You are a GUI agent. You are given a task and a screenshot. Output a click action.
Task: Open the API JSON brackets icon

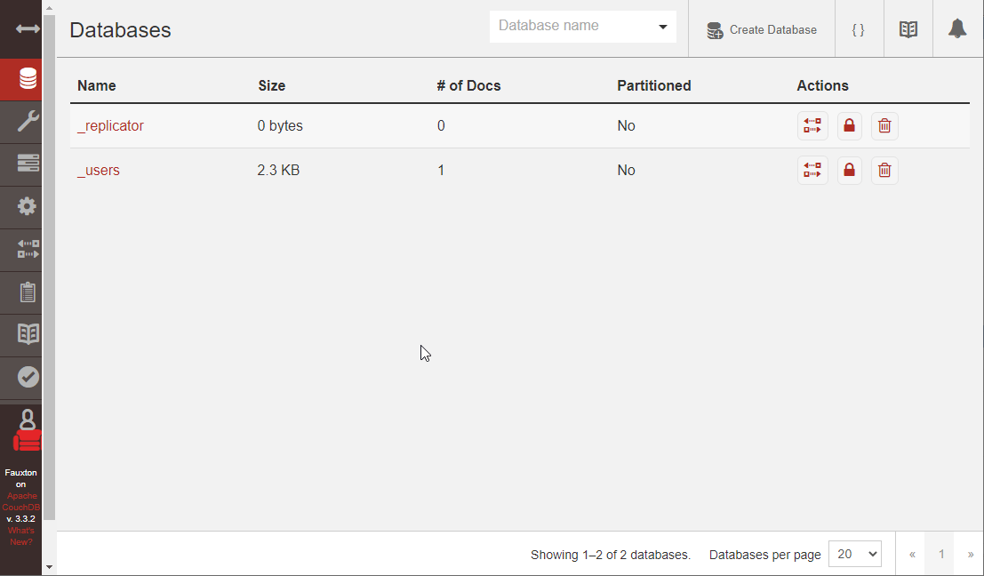pyautogui.click(x=859, y=28)
